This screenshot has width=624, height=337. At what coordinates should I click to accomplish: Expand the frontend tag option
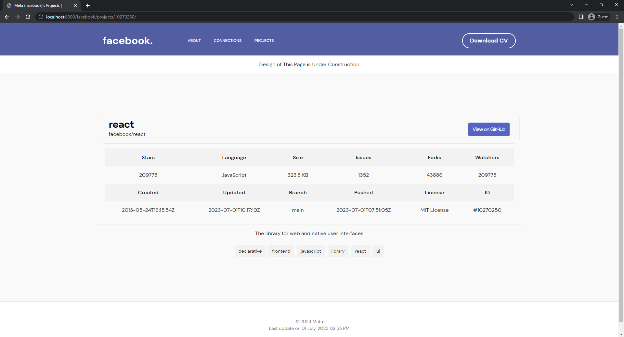pyautogui.click(x=281, y=251)
